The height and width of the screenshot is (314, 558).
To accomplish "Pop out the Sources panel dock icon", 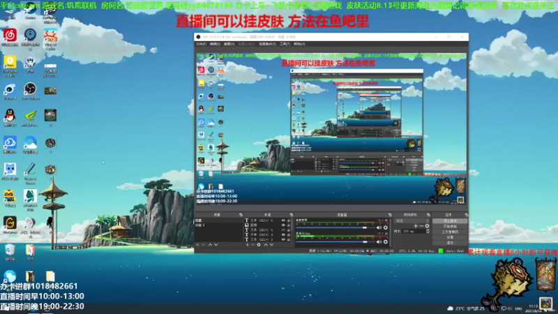I will point(292,215).
